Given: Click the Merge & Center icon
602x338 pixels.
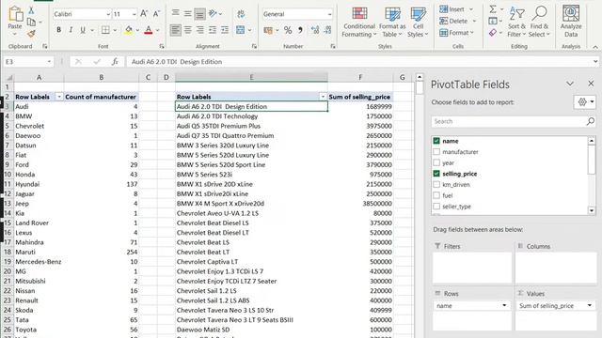Looking at the screenshot, I should coord(241,30).
